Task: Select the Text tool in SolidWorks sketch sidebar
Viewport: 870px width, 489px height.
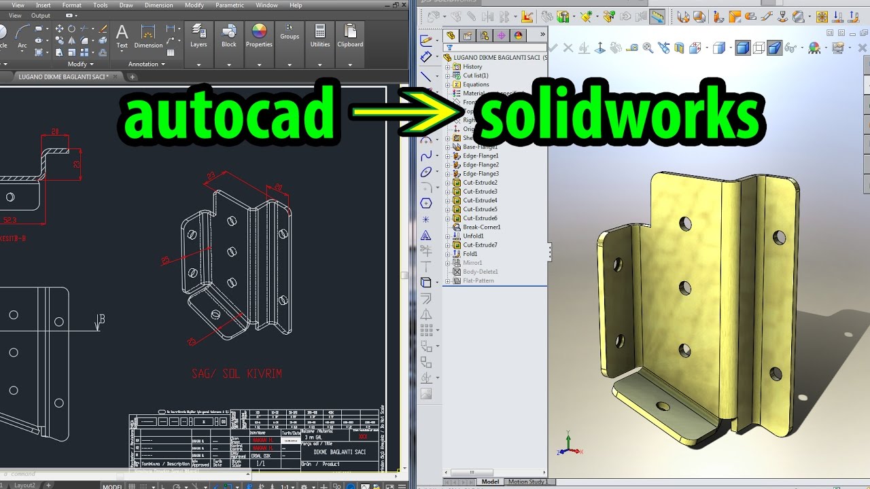Action: coord(426,236)
